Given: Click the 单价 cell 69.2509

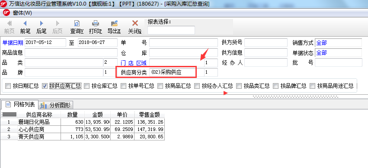Looking at the screenshot, I should [122, 129].
